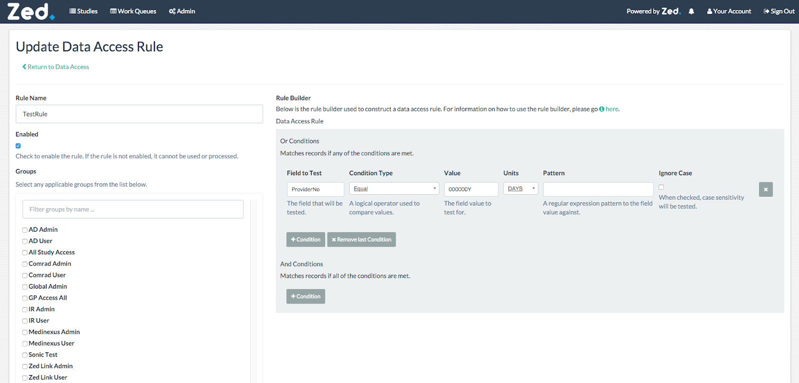Check the Comrad Admin group
The image size is (799, 383).
tap(24, 264)
